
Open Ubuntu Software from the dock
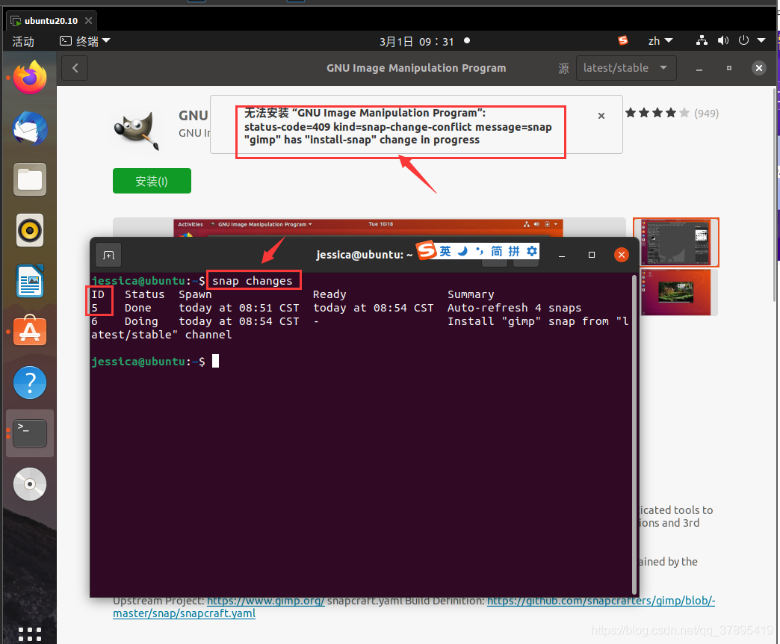click(x=30, y=331)
